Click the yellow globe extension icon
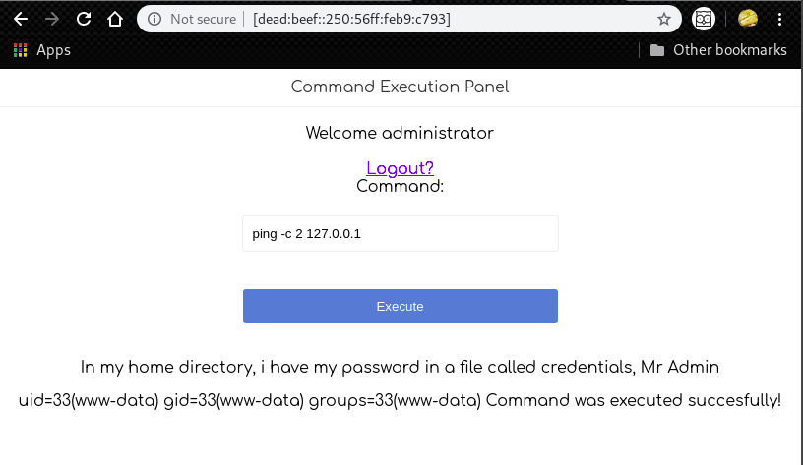 coord(748,19)
